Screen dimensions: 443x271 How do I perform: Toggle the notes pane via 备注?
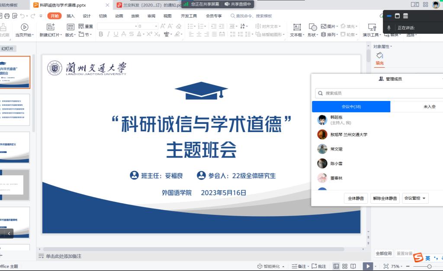point(299,266)
